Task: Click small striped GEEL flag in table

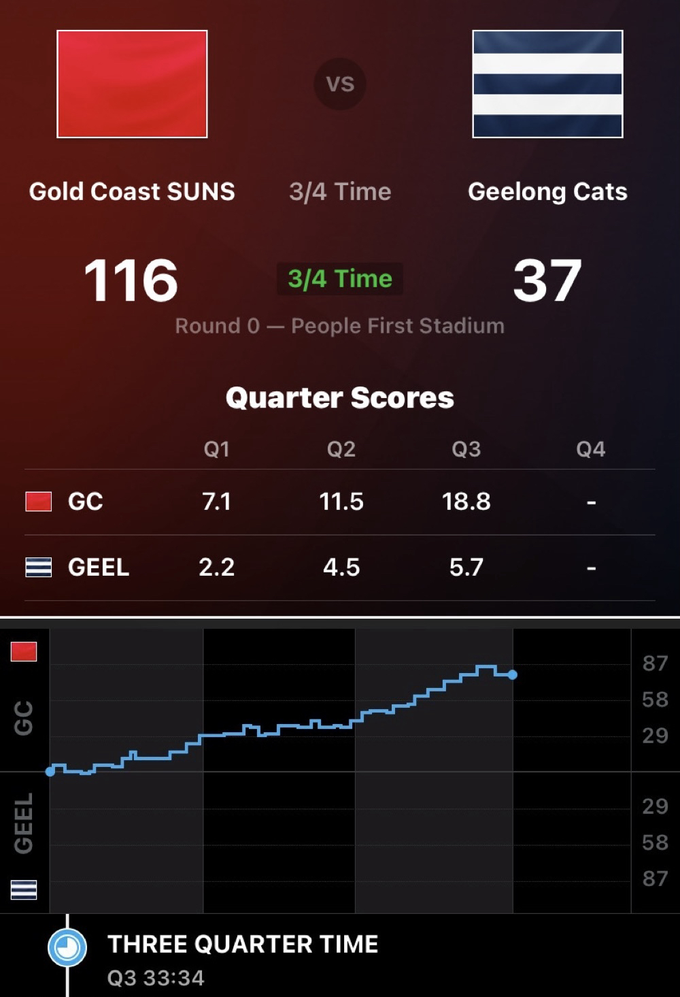Action: click(x=38, y=567)
